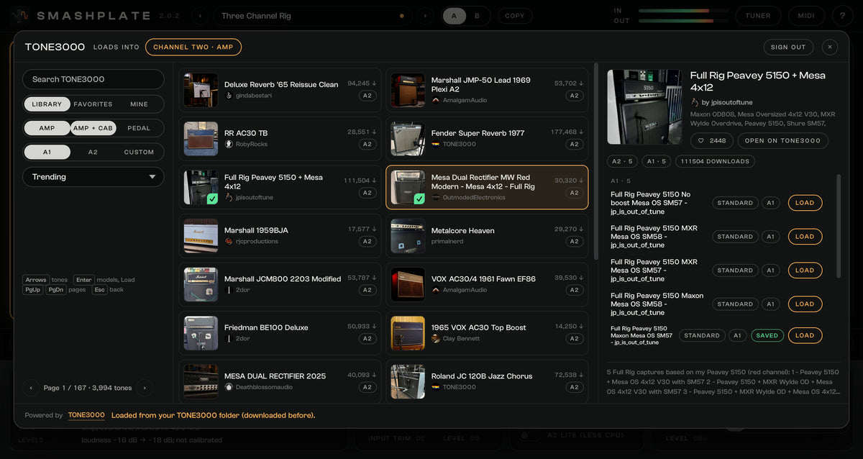Screen dimensions: 863x459
Task: Load saved Peavey 5150 Maxon SM57 capture
Action: click(805, 335)
